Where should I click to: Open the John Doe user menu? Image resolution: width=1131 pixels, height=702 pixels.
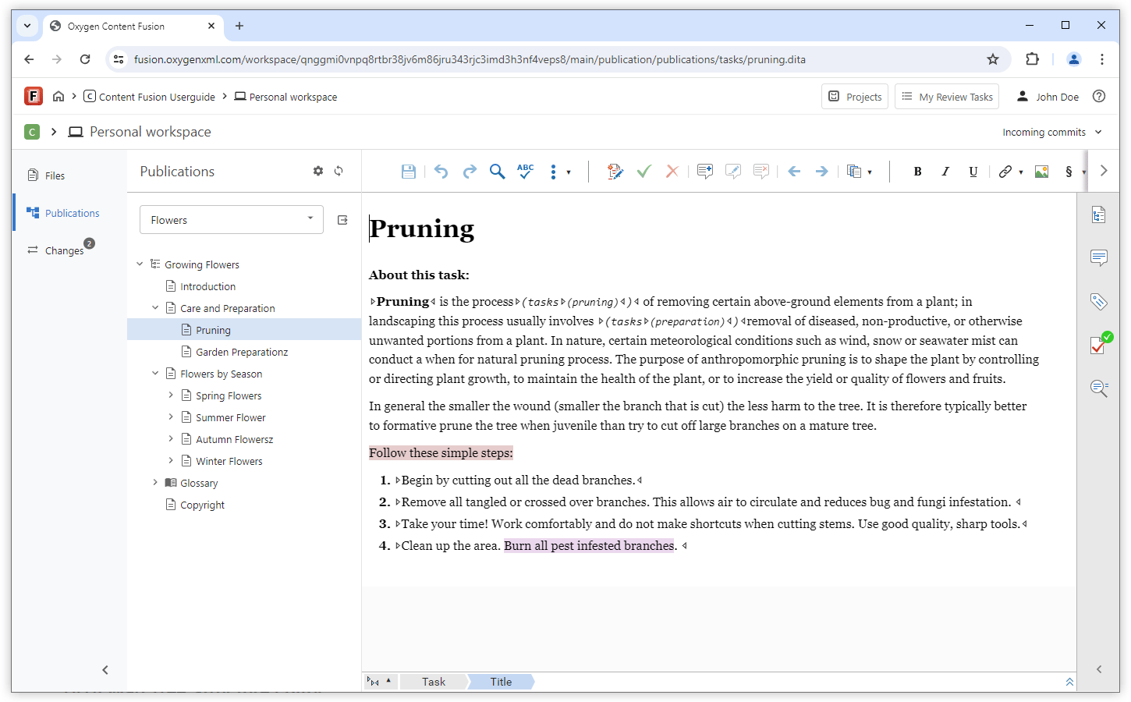(1048, 97)
